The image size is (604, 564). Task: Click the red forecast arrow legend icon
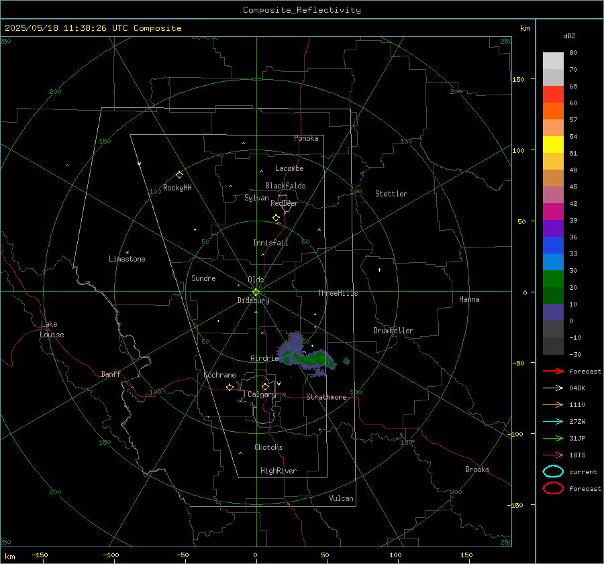point(553,371)
